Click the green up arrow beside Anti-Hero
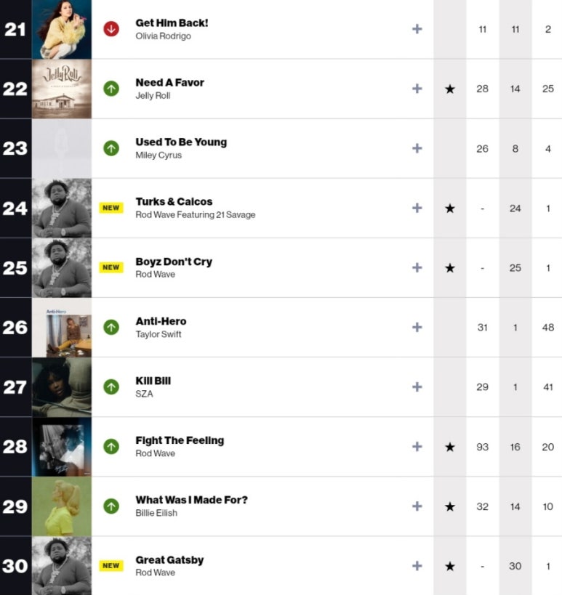Viewport: 562px width, 595px height. click(111, 327)
